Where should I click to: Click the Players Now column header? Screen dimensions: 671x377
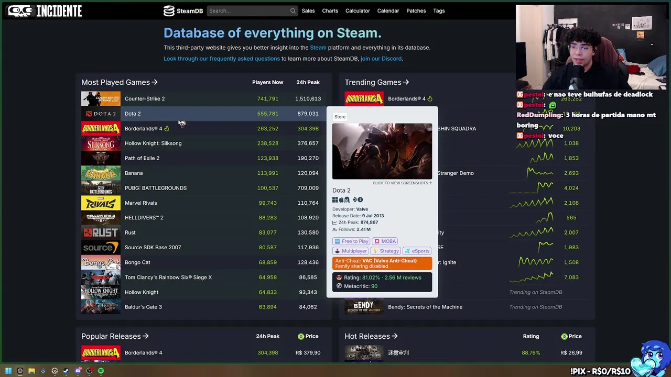[267, 82]
